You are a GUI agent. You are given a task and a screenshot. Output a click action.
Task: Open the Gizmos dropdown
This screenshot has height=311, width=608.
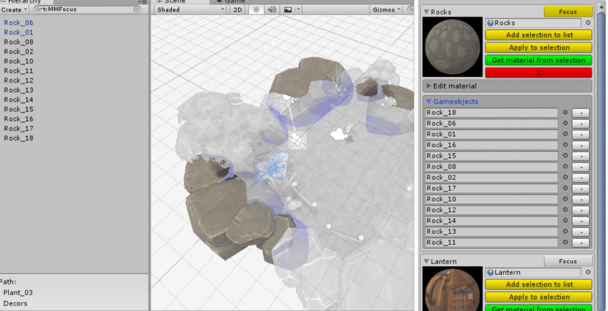click(x=387, y=10)
